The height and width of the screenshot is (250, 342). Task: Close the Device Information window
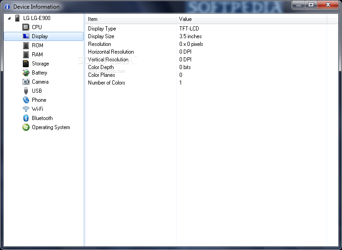328,5
